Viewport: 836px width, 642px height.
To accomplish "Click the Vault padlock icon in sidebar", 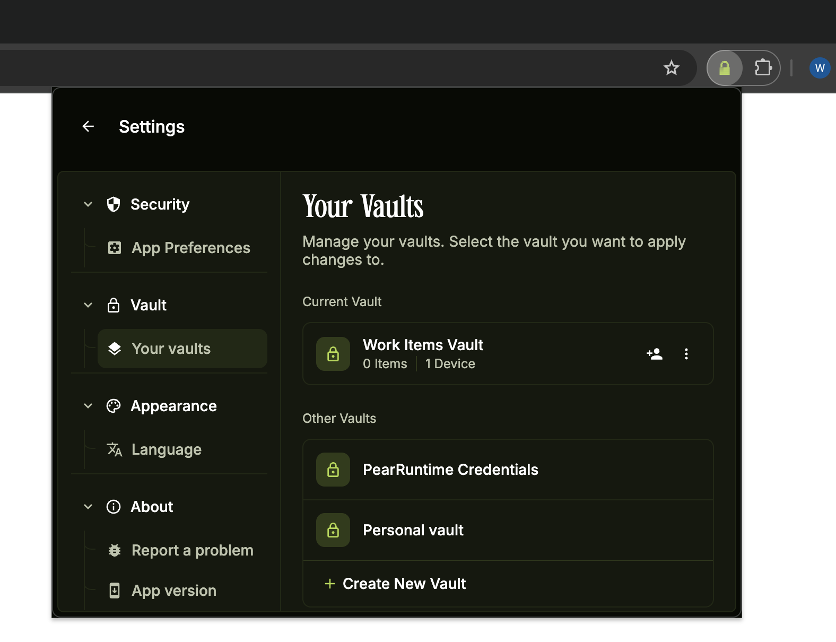I will [x=114, y=305].
